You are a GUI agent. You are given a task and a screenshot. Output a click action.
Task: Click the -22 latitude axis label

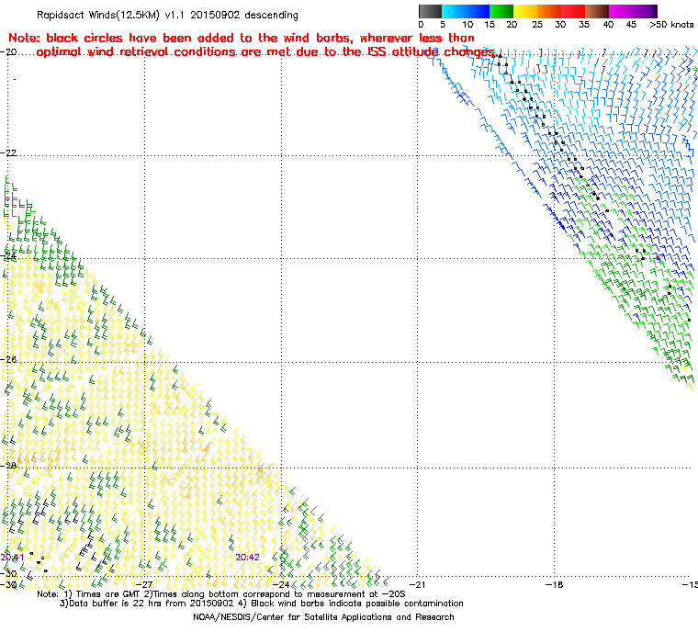coord(8,152)
